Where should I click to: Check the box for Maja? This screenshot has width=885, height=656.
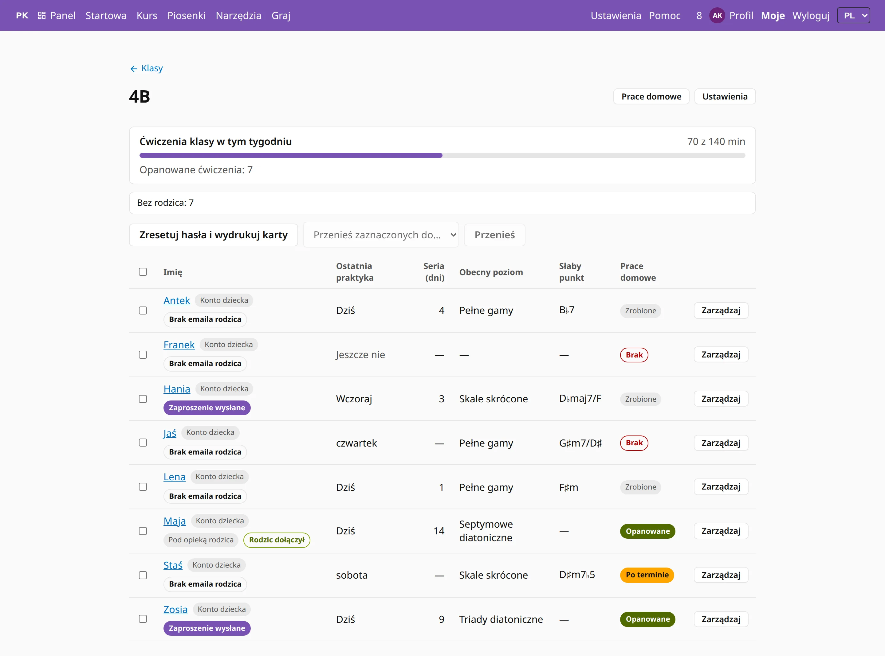tap(143, 531)
